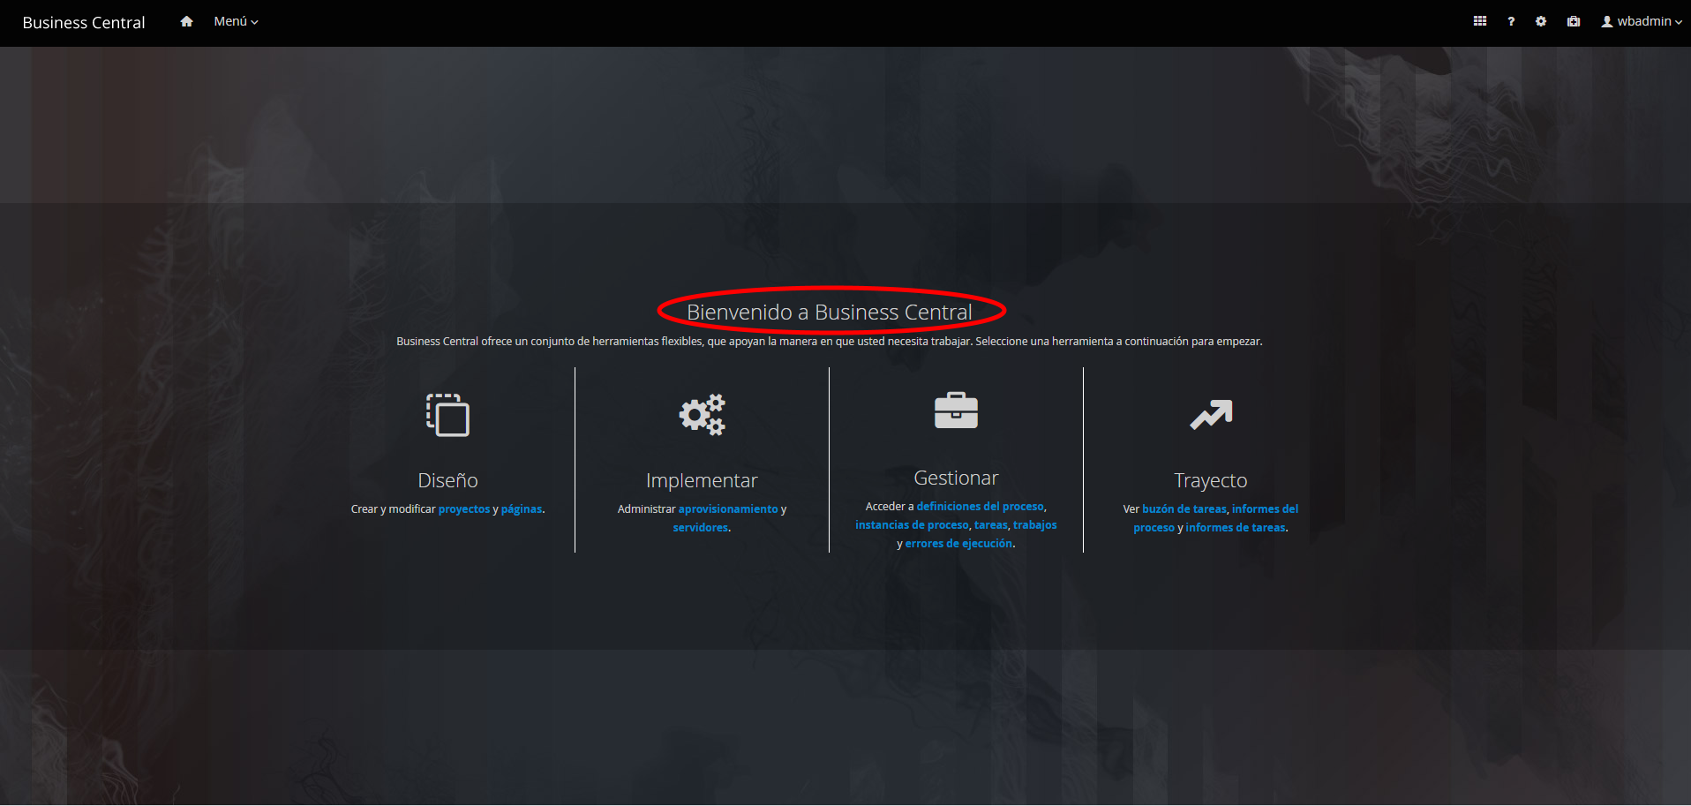Click the help question mark icon

tap(1511, 21)
